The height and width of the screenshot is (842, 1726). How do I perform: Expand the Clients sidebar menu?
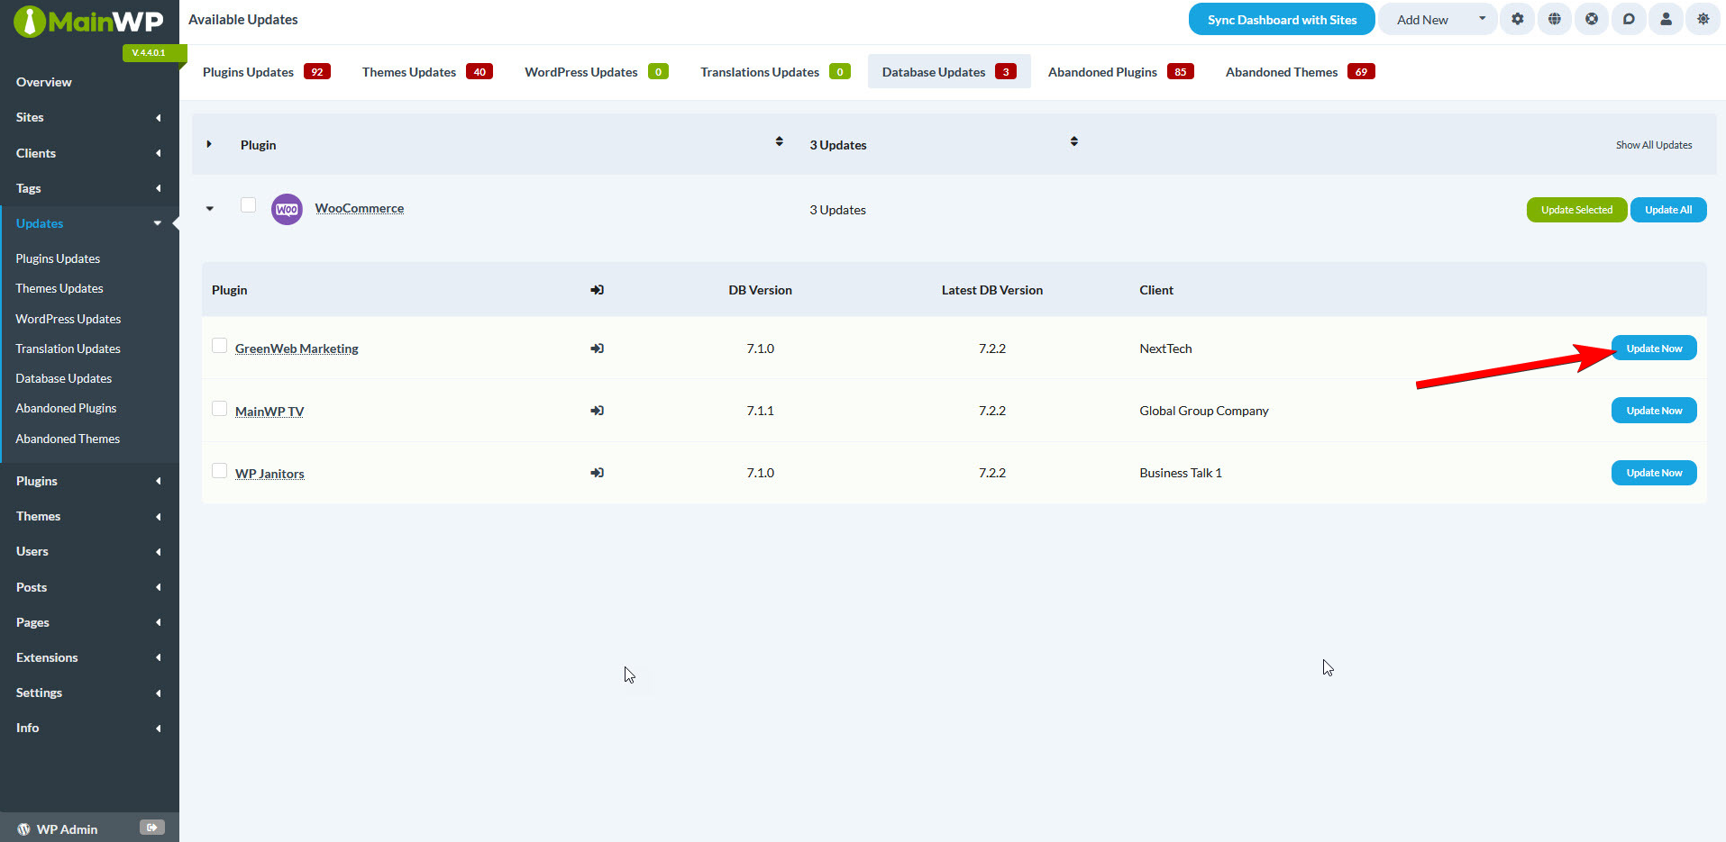[x=159, y=153]
